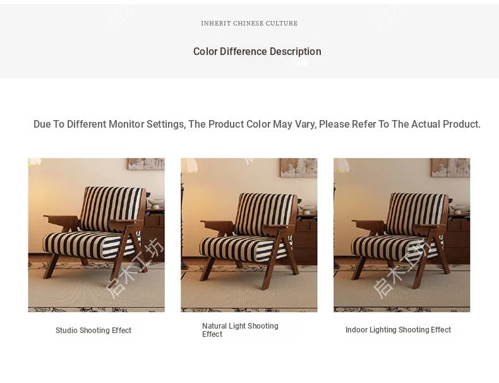
Task: Click the monitor settings color notice text
Action: click(x=256, y=125)
